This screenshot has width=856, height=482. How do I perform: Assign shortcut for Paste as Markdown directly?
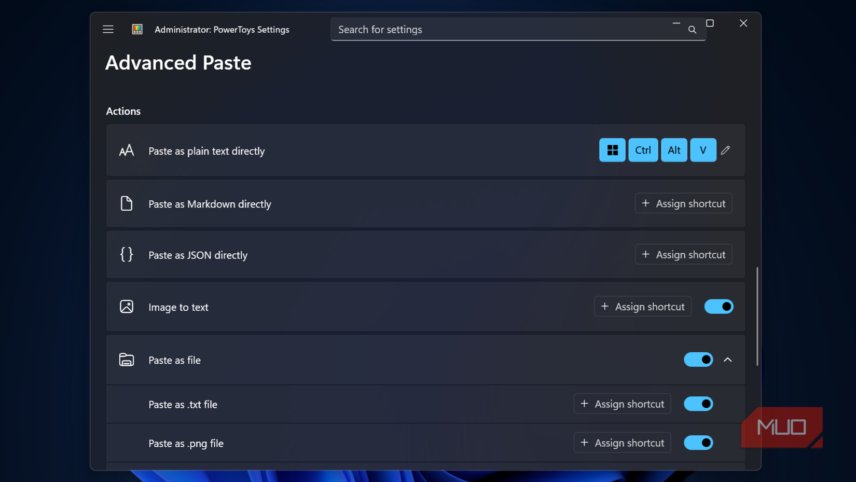click(683, 203)
